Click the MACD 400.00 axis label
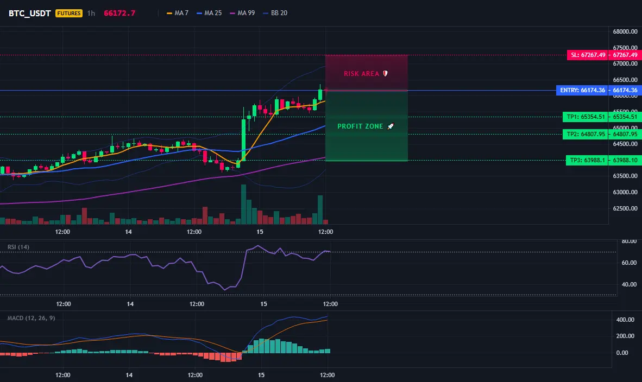 tap(625, 320)
